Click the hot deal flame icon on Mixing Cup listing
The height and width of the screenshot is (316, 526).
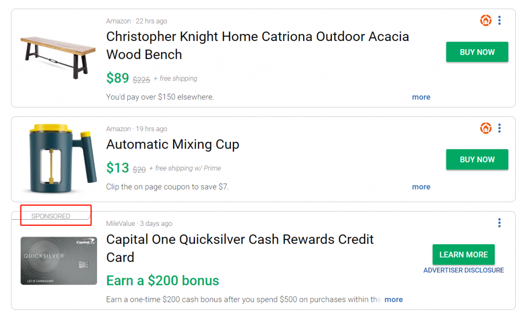point(485,128)
